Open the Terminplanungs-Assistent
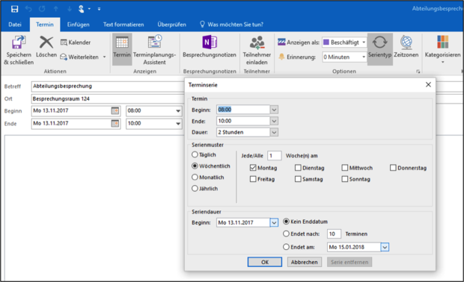The width and height of the screenshot is (464, 282). pos(154,50)
